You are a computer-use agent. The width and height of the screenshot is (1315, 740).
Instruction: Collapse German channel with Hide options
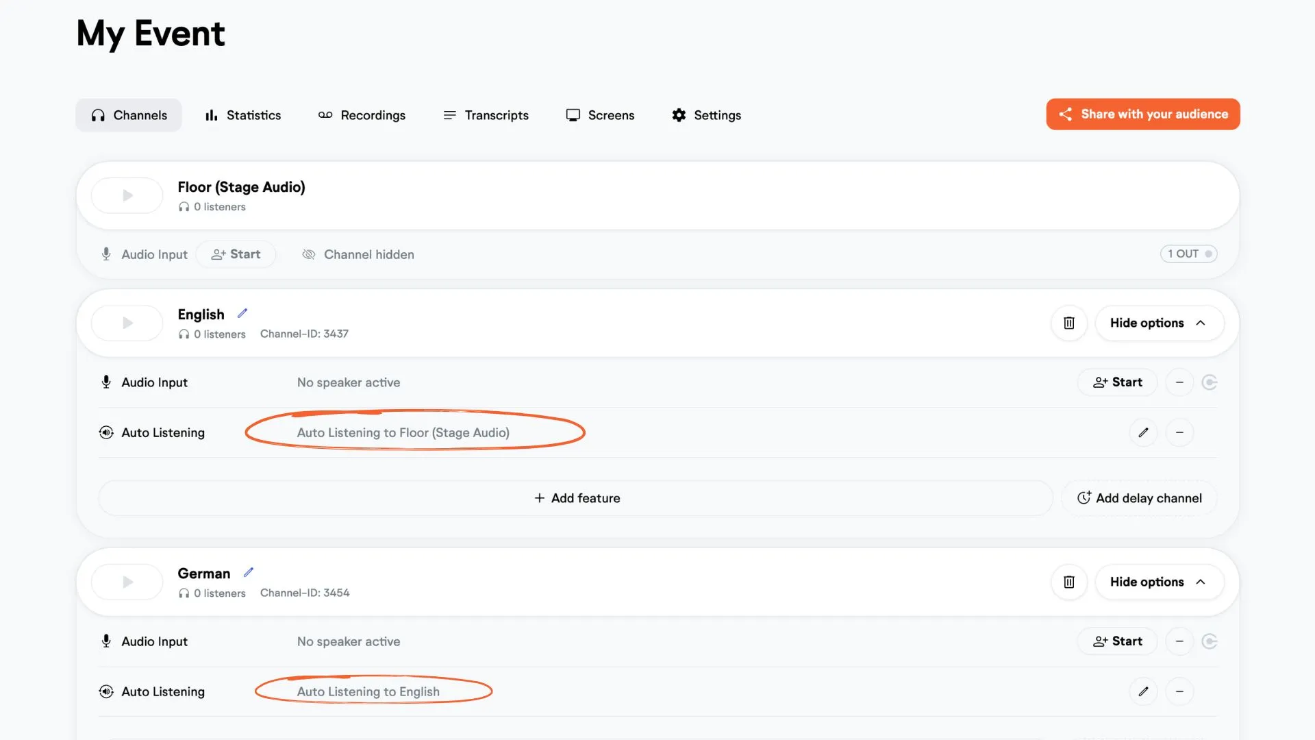click(1159, 582)
